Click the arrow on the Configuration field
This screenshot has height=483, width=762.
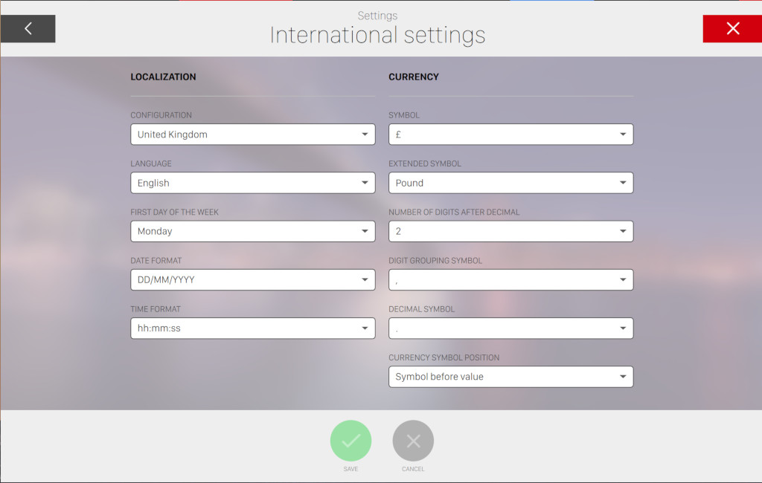pos(365,134)
